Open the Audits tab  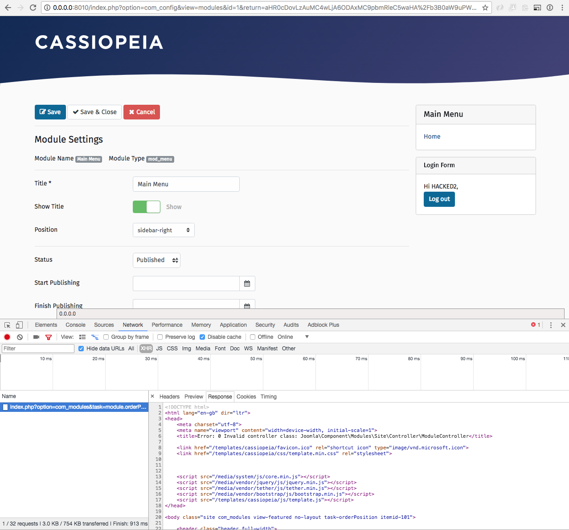click(291, 325)
